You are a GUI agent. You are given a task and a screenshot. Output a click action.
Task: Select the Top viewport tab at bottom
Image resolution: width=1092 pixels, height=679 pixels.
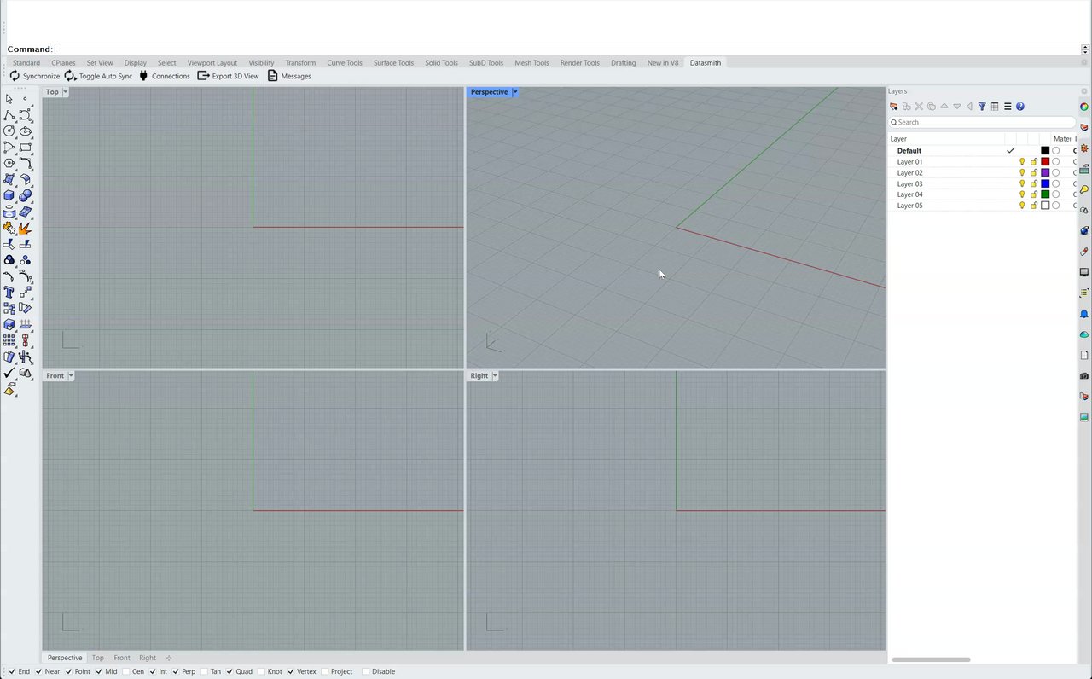click(x=98, y=658)
